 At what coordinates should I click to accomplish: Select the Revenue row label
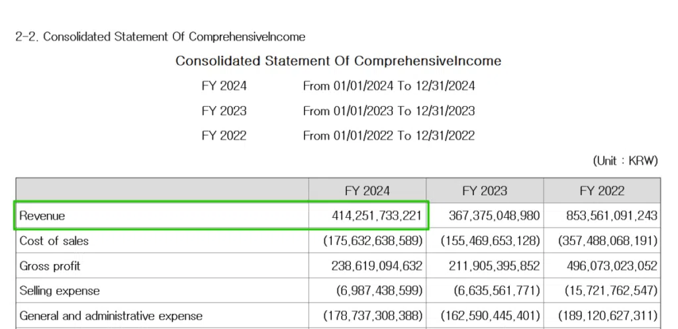(42, 216)
